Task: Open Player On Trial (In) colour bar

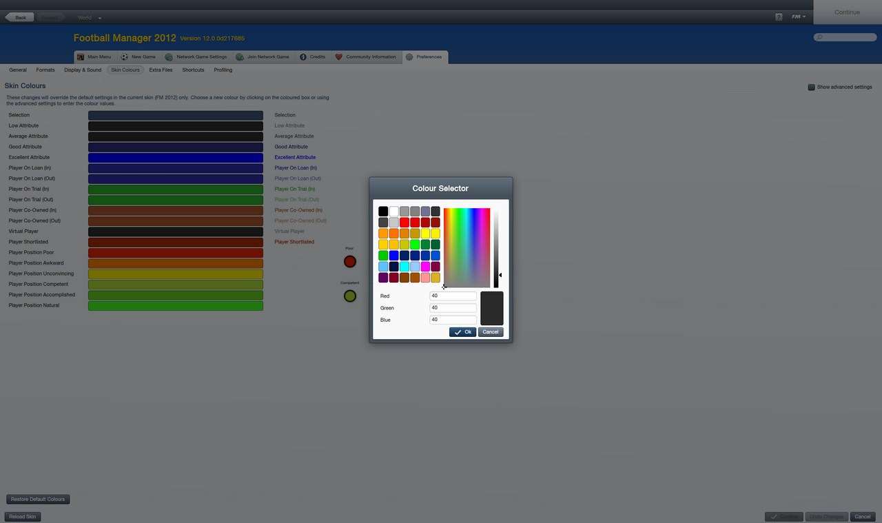Action: [x=176, y=189]
